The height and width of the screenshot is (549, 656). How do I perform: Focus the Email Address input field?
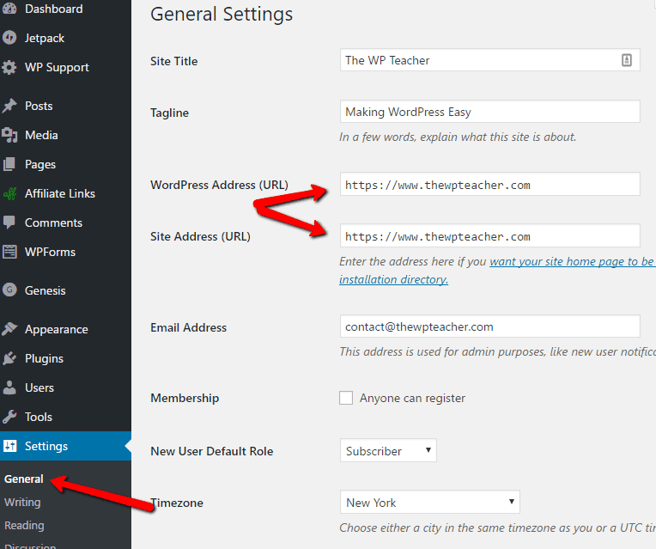click(489, 326)
